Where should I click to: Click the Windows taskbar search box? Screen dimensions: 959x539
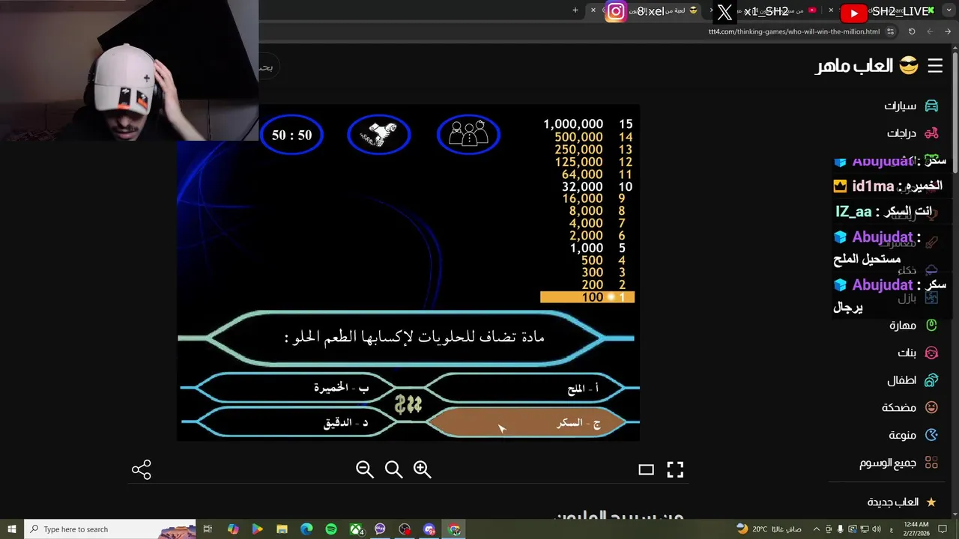pyautogui.click(x=109, y=529)
